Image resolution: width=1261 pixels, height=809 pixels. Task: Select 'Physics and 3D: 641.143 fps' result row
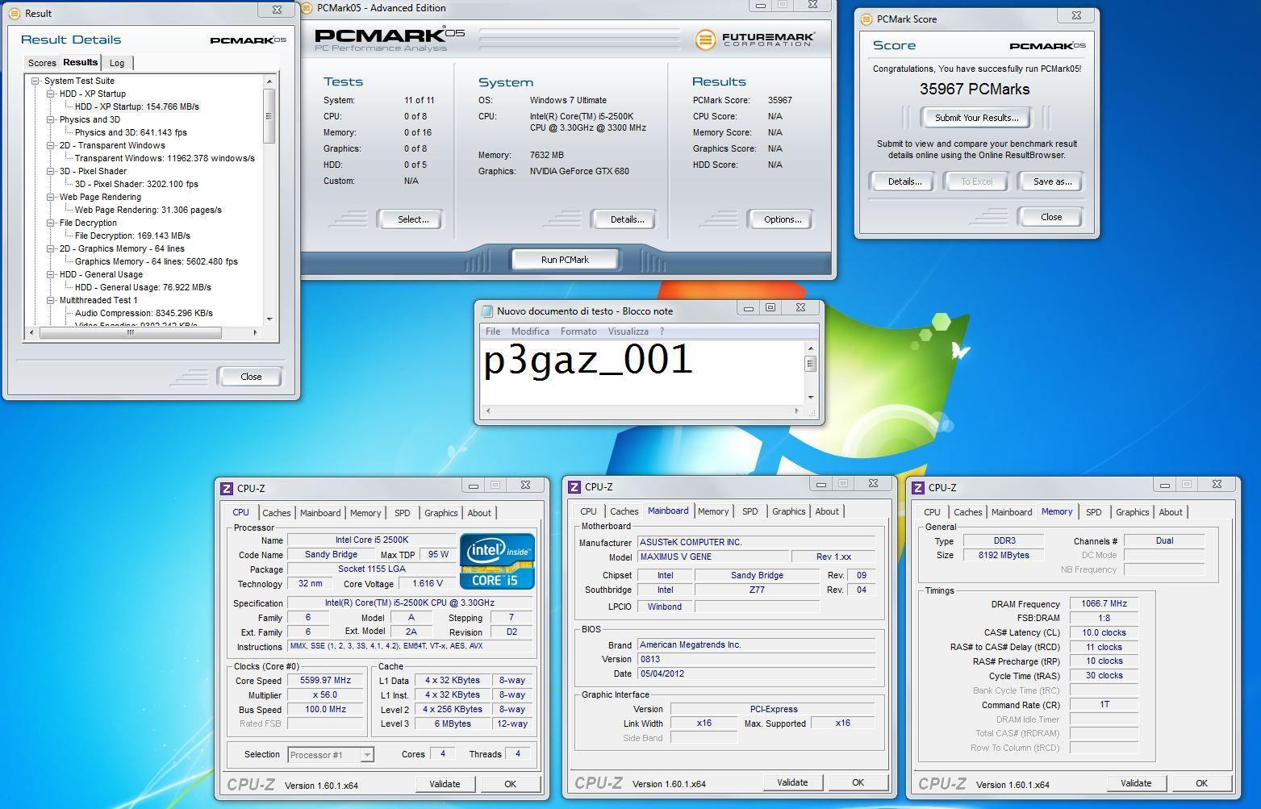click(x=131, y=132)
